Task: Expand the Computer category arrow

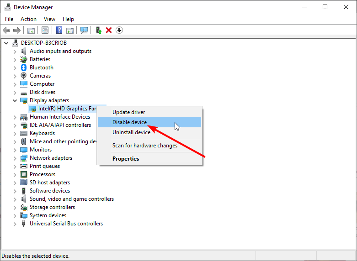Action: pyautogui.click(x=15, y=84)
